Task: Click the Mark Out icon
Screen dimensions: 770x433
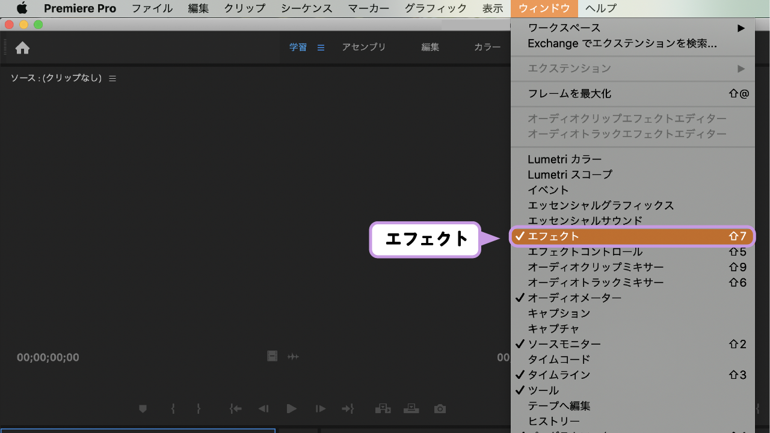Action: (x=199, y=409)
